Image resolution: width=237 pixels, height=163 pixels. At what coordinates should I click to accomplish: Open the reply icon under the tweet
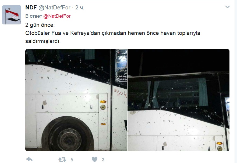tap(29, 159)
